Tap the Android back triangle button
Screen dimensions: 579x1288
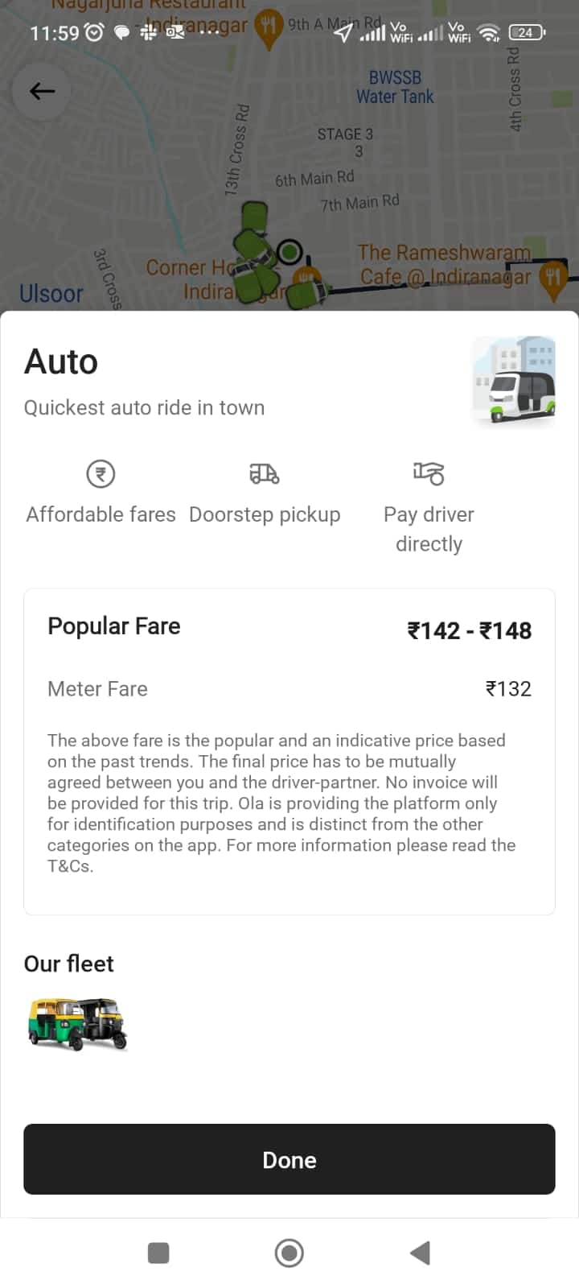point(420,1253)
